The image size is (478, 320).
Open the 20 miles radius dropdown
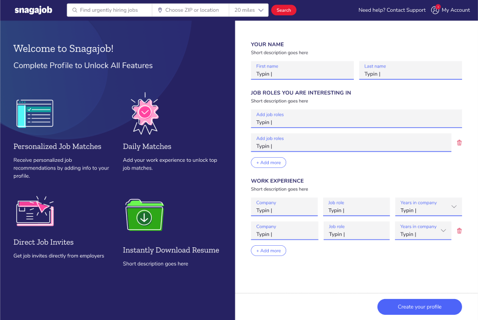tap(249, 10)
